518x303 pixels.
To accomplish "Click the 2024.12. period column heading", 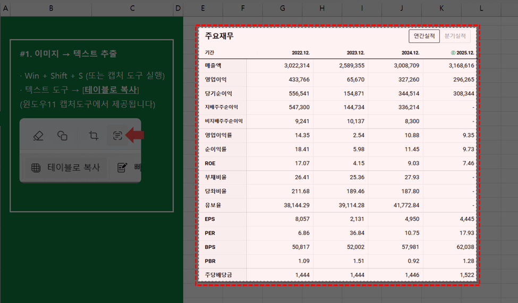I will [407, 53].
